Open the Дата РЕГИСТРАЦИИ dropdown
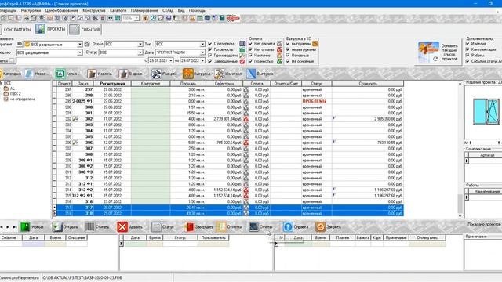The width and height of the screenshot is (502, 282). tap(202, 52)
